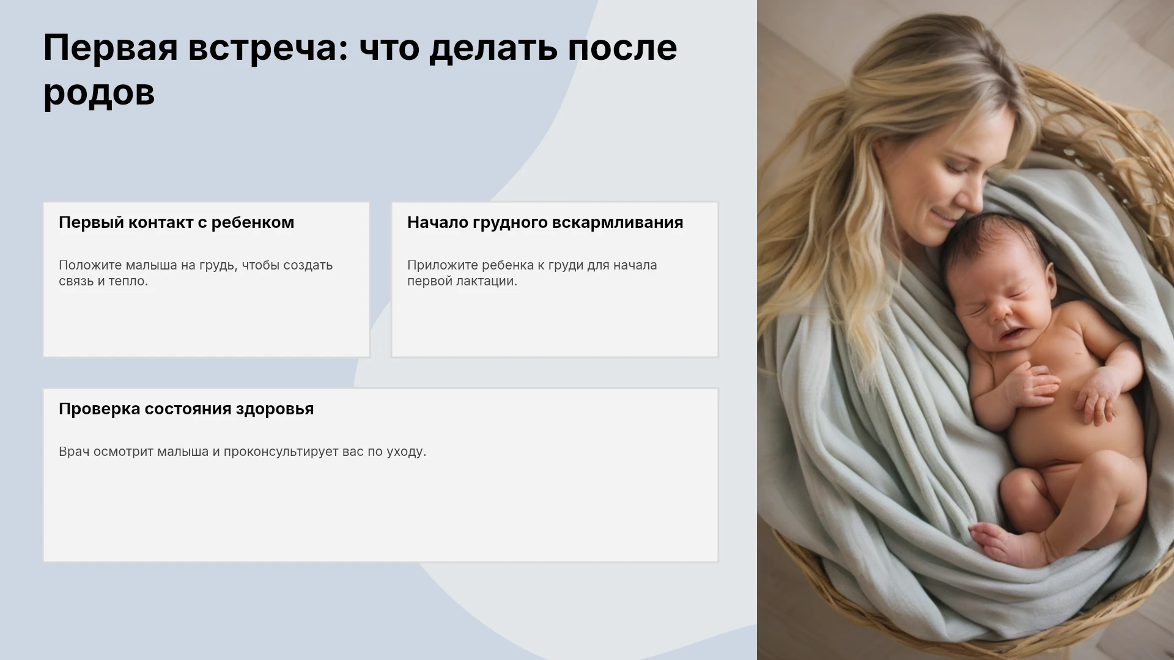
Task: Click the word "родов" in the title
Action: click(x=99, y=93)
